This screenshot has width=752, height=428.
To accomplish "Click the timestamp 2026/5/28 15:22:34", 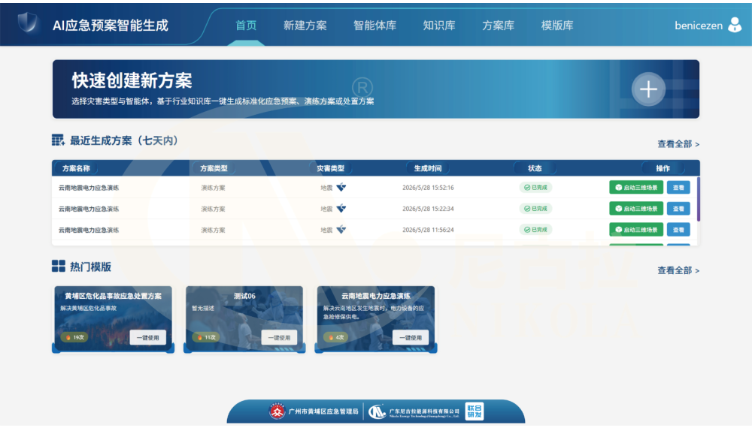I will click(x=428, y=209).
